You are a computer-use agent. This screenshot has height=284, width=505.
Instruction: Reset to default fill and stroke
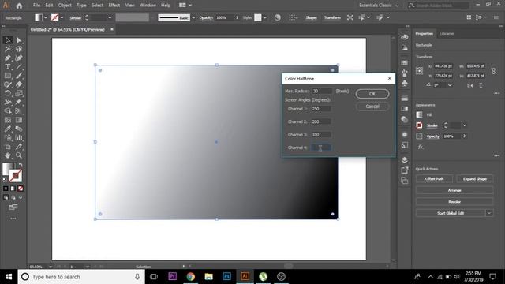(x=5, y=180)
